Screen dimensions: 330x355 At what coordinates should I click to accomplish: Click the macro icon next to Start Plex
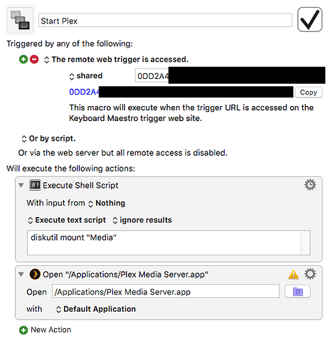20,20
